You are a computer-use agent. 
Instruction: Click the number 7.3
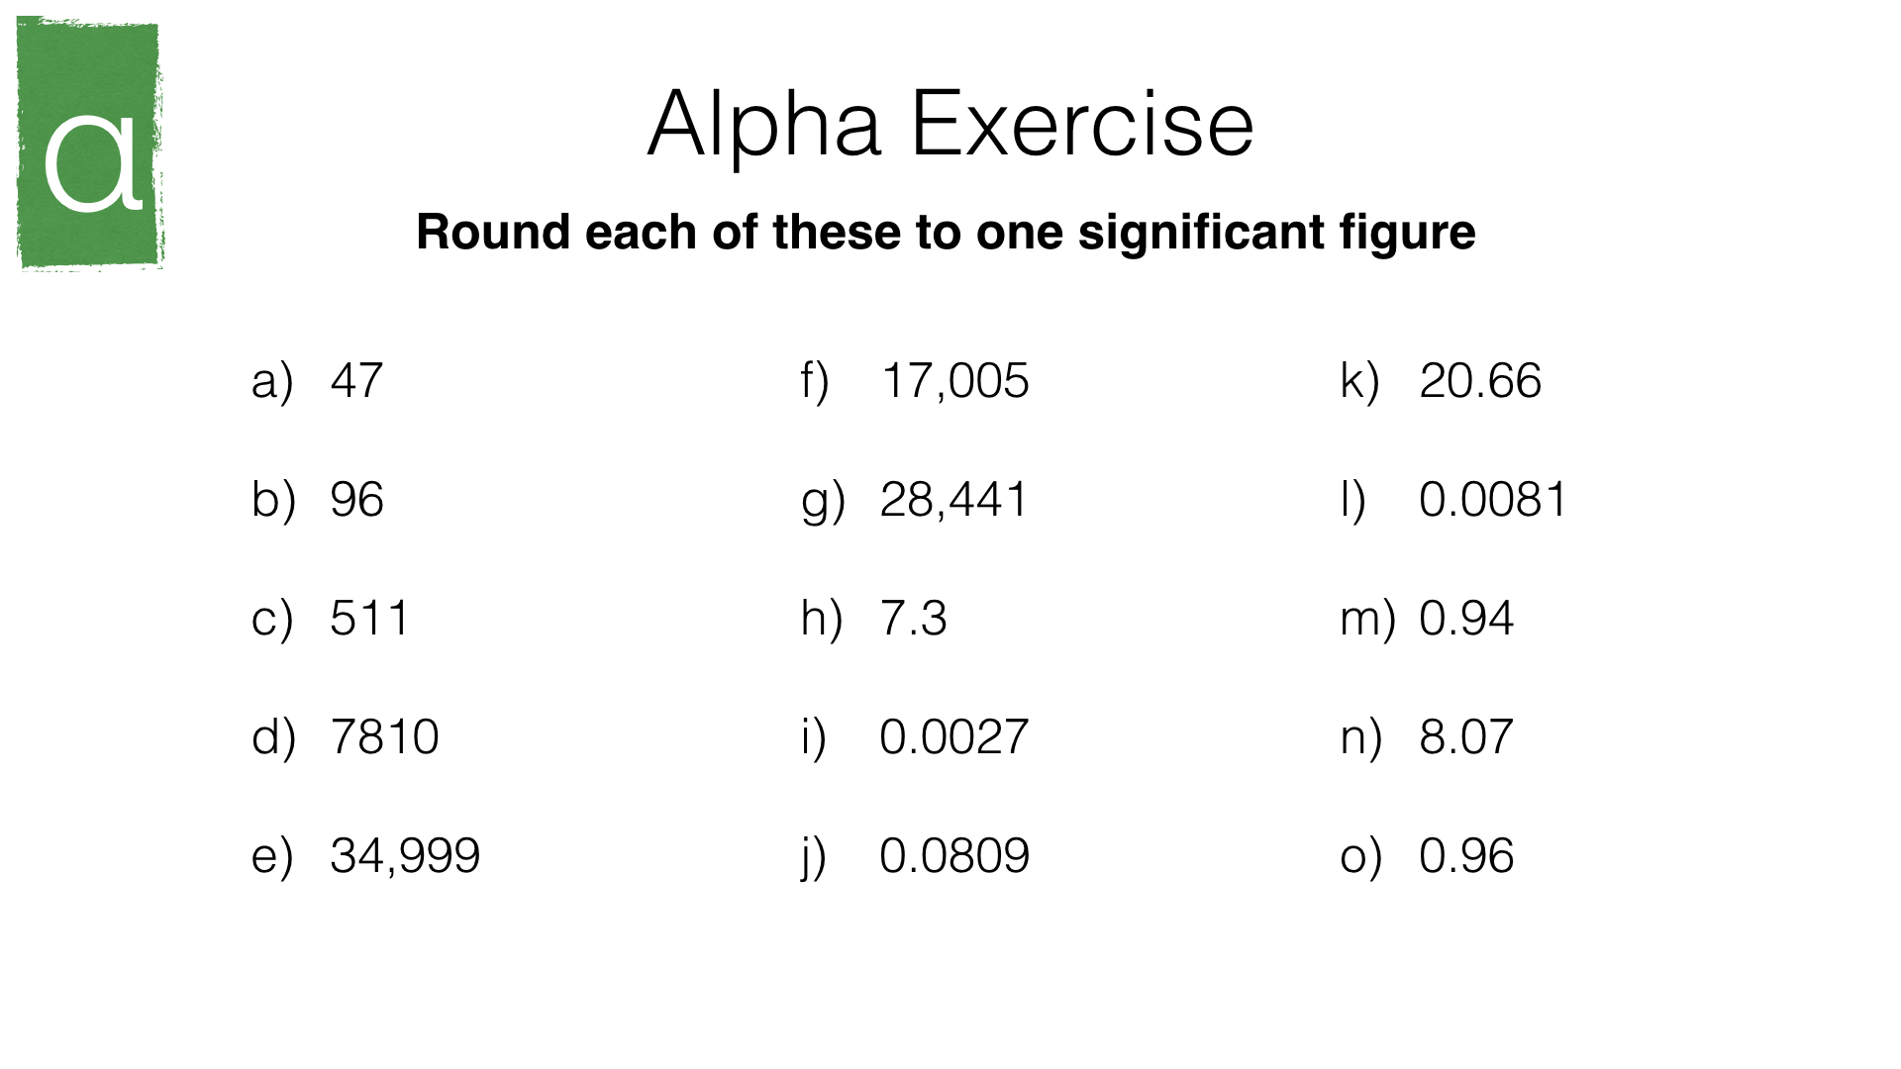coord(913,619)
